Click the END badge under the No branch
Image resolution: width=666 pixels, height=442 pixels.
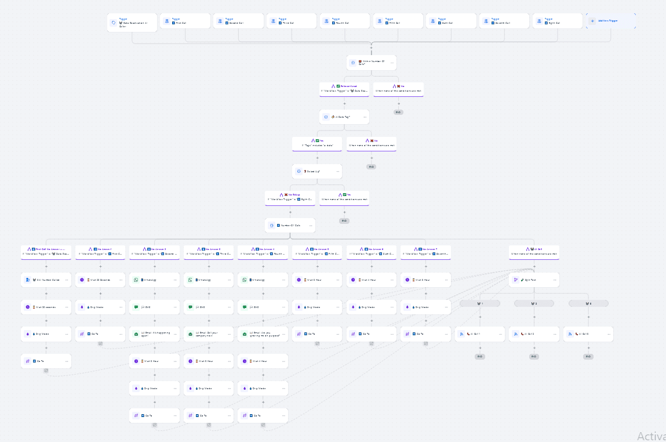coord(398,112)
